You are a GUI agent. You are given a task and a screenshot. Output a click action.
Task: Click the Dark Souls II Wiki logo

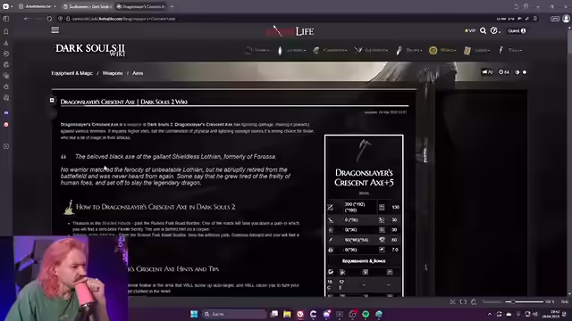(x=90, y=50)
